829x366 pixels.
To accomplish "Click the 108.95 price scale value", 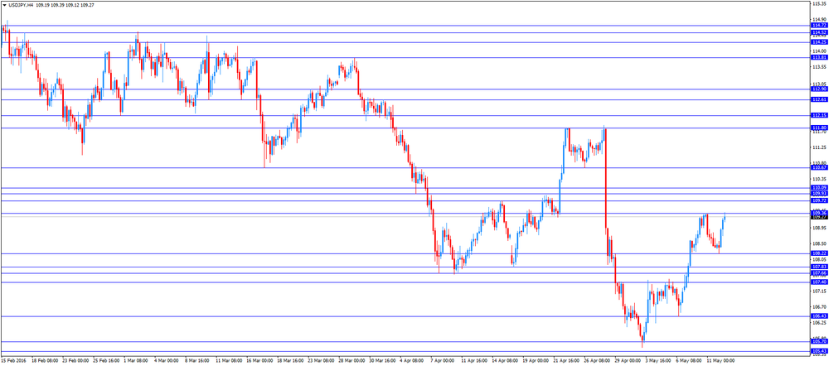I will (819, 228).
